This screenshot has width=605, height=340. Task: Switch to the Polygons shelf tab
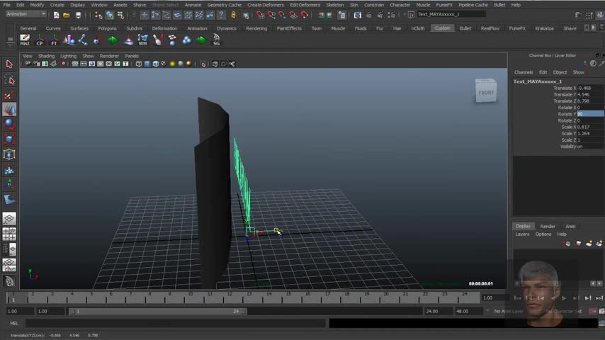point(107,28)
